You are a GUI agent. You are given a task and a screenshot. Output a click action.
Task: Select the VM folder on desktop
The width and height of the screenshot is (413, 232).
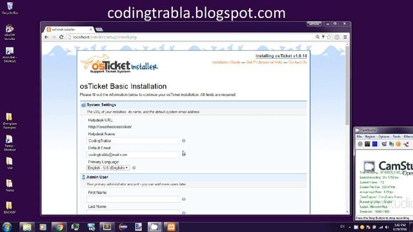[10, 163]
